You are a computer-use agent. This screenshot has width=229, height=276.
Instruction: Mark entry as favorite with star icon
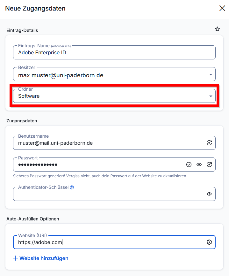point(217,29)
